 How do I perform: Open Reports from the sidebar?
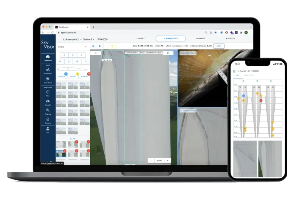coord(48,120)
